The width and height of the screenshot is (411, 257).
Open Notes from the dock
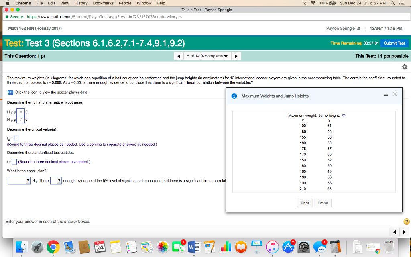click(x=116, y=247)
